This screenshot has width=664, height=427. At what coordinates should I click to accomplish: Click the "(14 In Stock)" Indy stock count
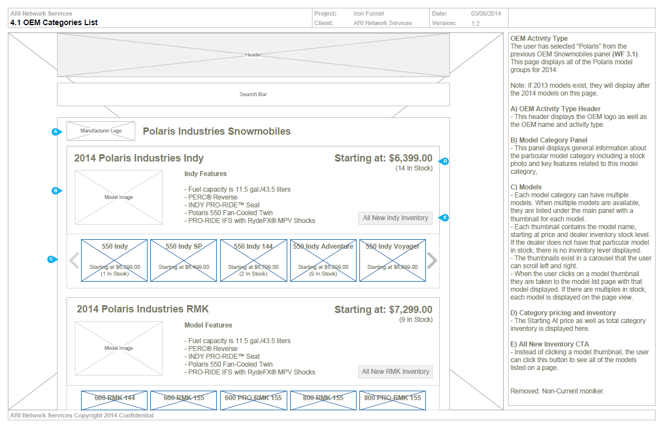(414, 168)
